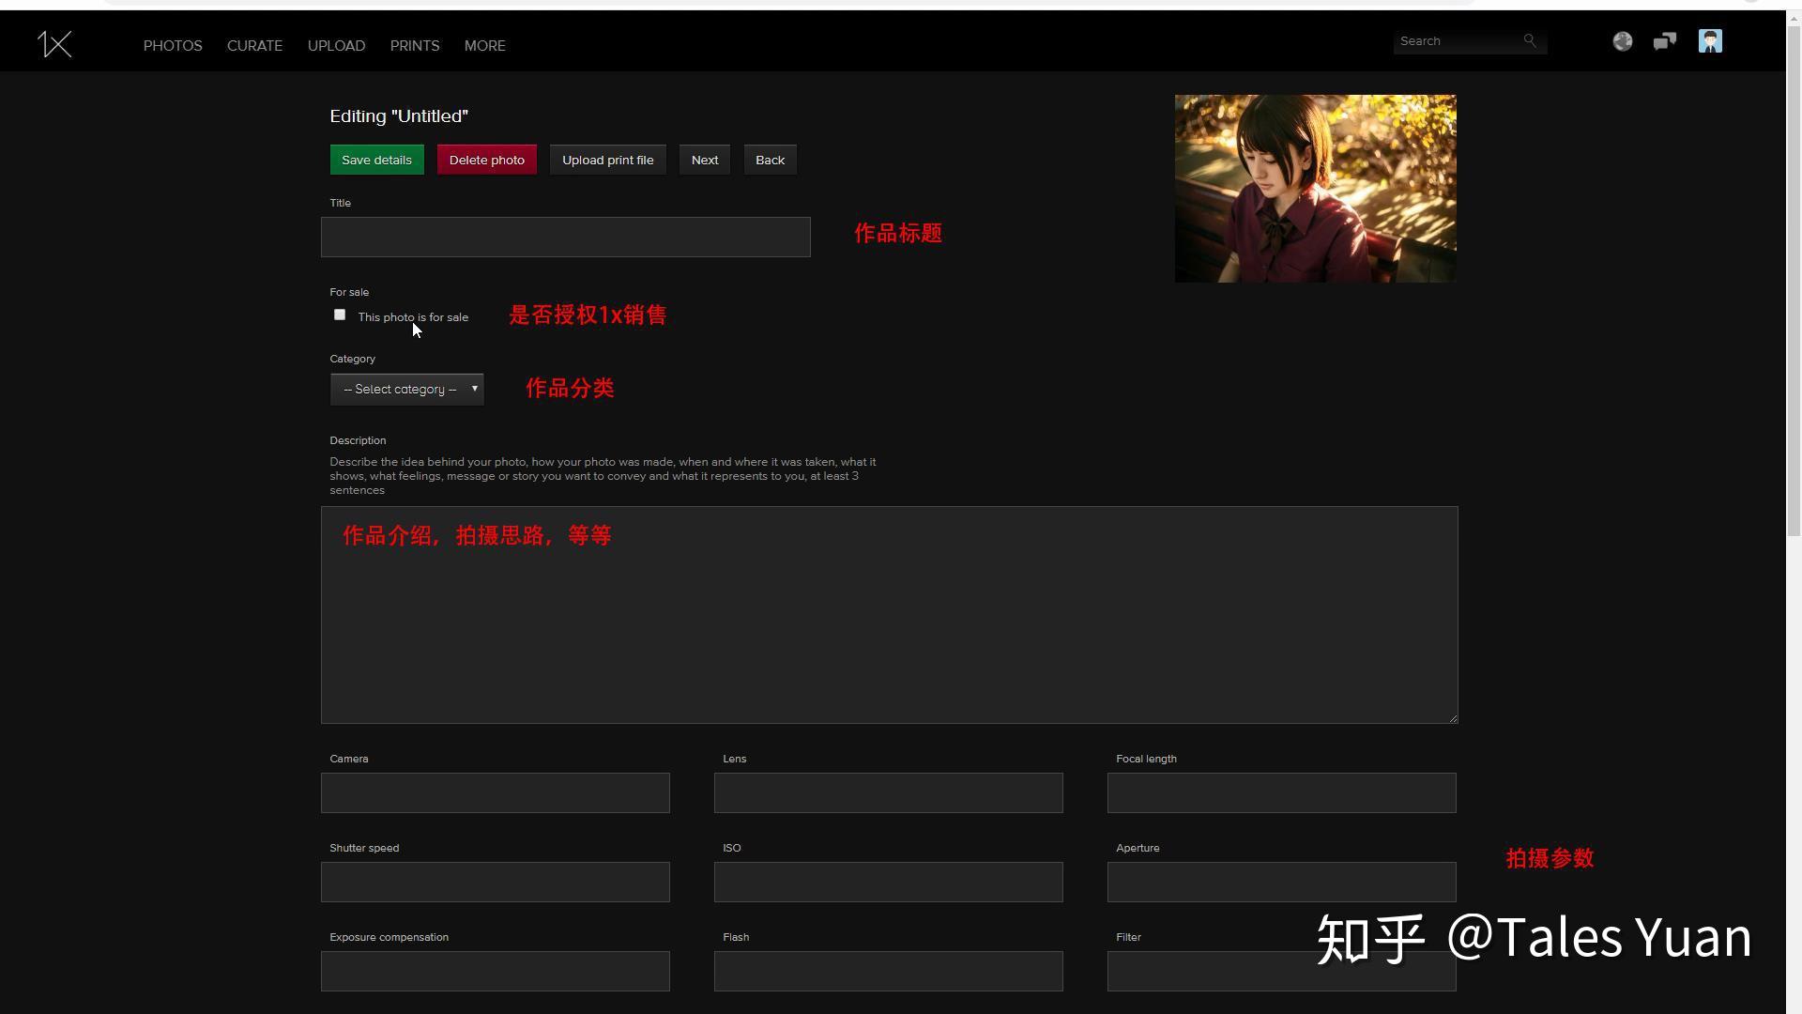Click inside the Title input field
Image resolution: width=1802 pixels, height=1014 pixels.
565,237
